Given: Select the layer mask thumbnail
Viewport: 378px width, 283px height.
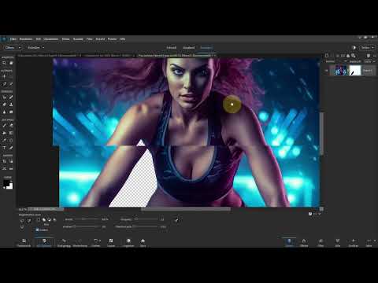Looking at the screenshot, I should tap(355, 71).
